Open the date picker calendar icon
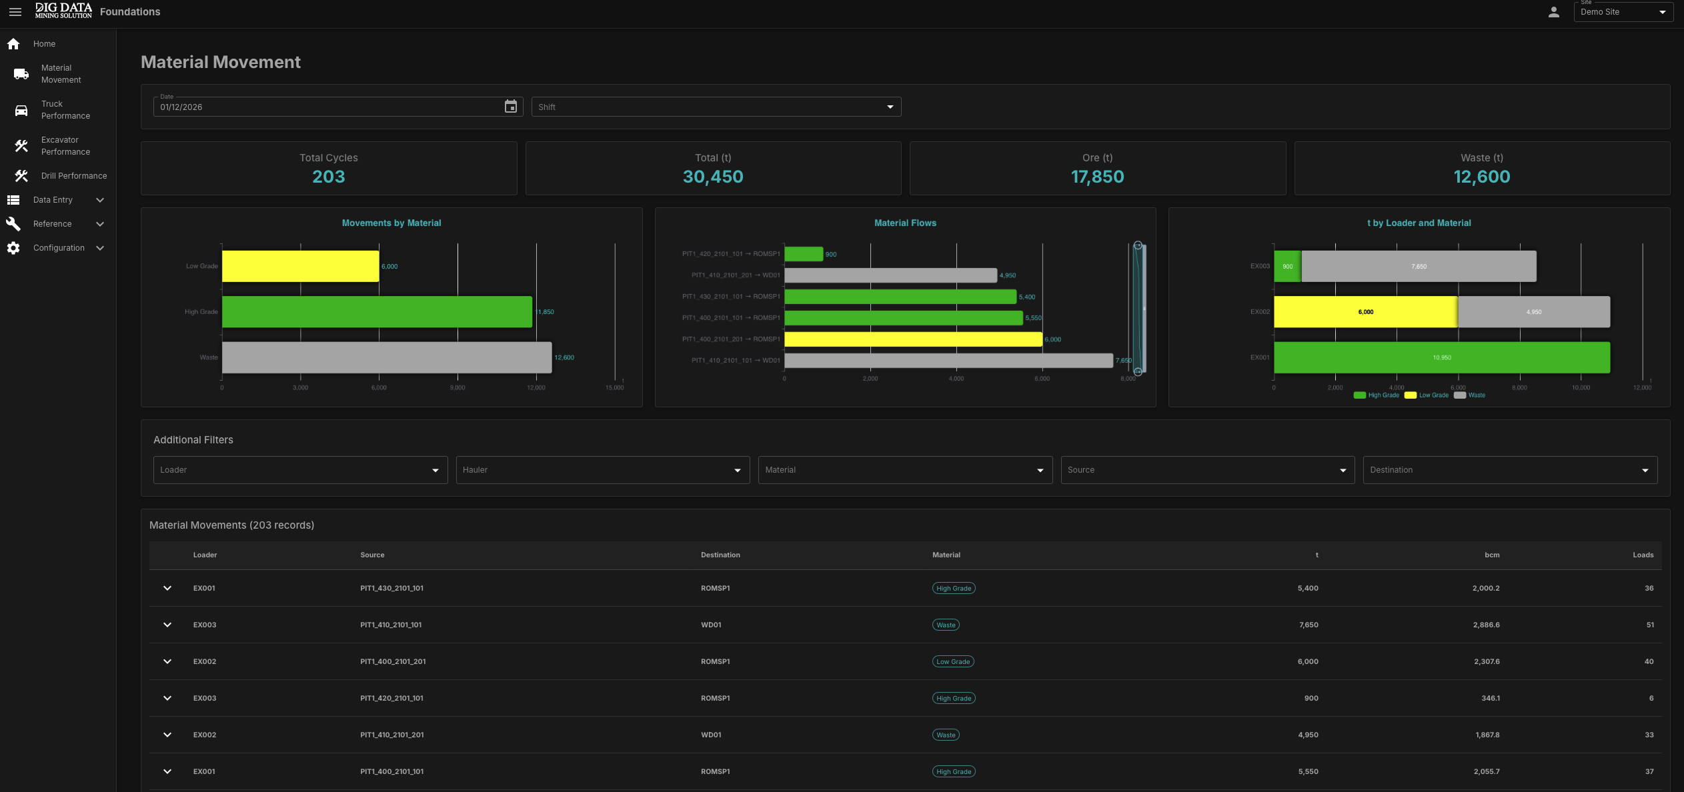The width and height of the screenshot is (1684, 792). pyautogui.click(x=510, y=107)
